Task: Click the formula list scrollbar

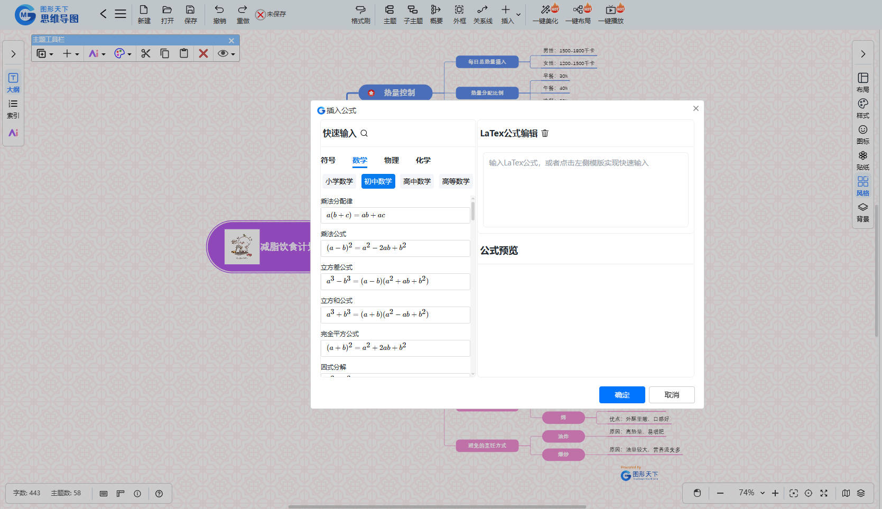Action: click(x=472, y=211)
